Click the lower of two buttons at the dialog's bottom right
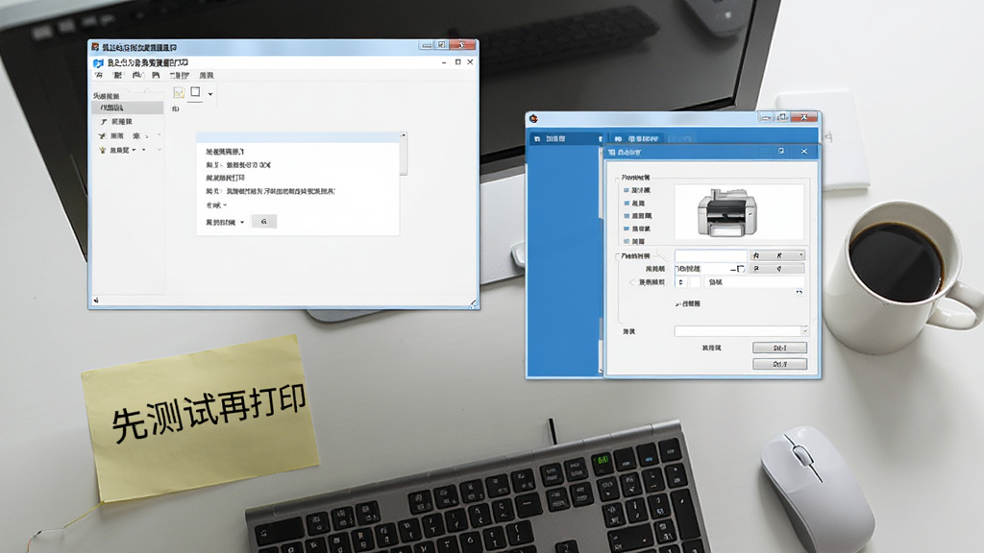 click(779, 364)
